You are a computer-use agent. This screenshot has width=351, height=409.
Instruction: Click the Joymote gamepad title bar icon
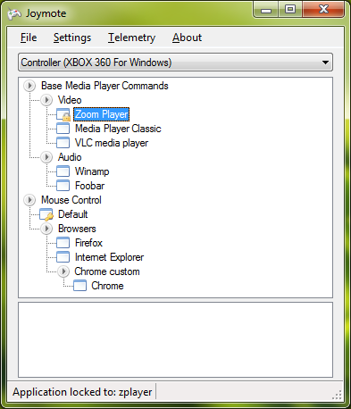coord(14,13)
